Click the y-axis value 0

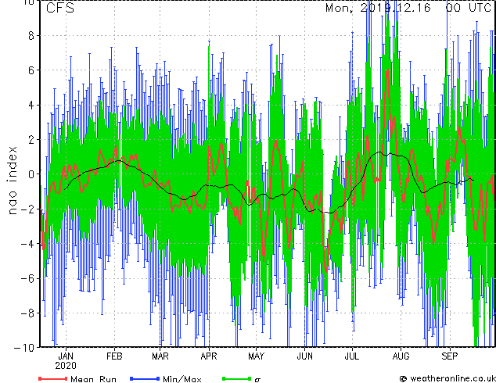(31, 174)
